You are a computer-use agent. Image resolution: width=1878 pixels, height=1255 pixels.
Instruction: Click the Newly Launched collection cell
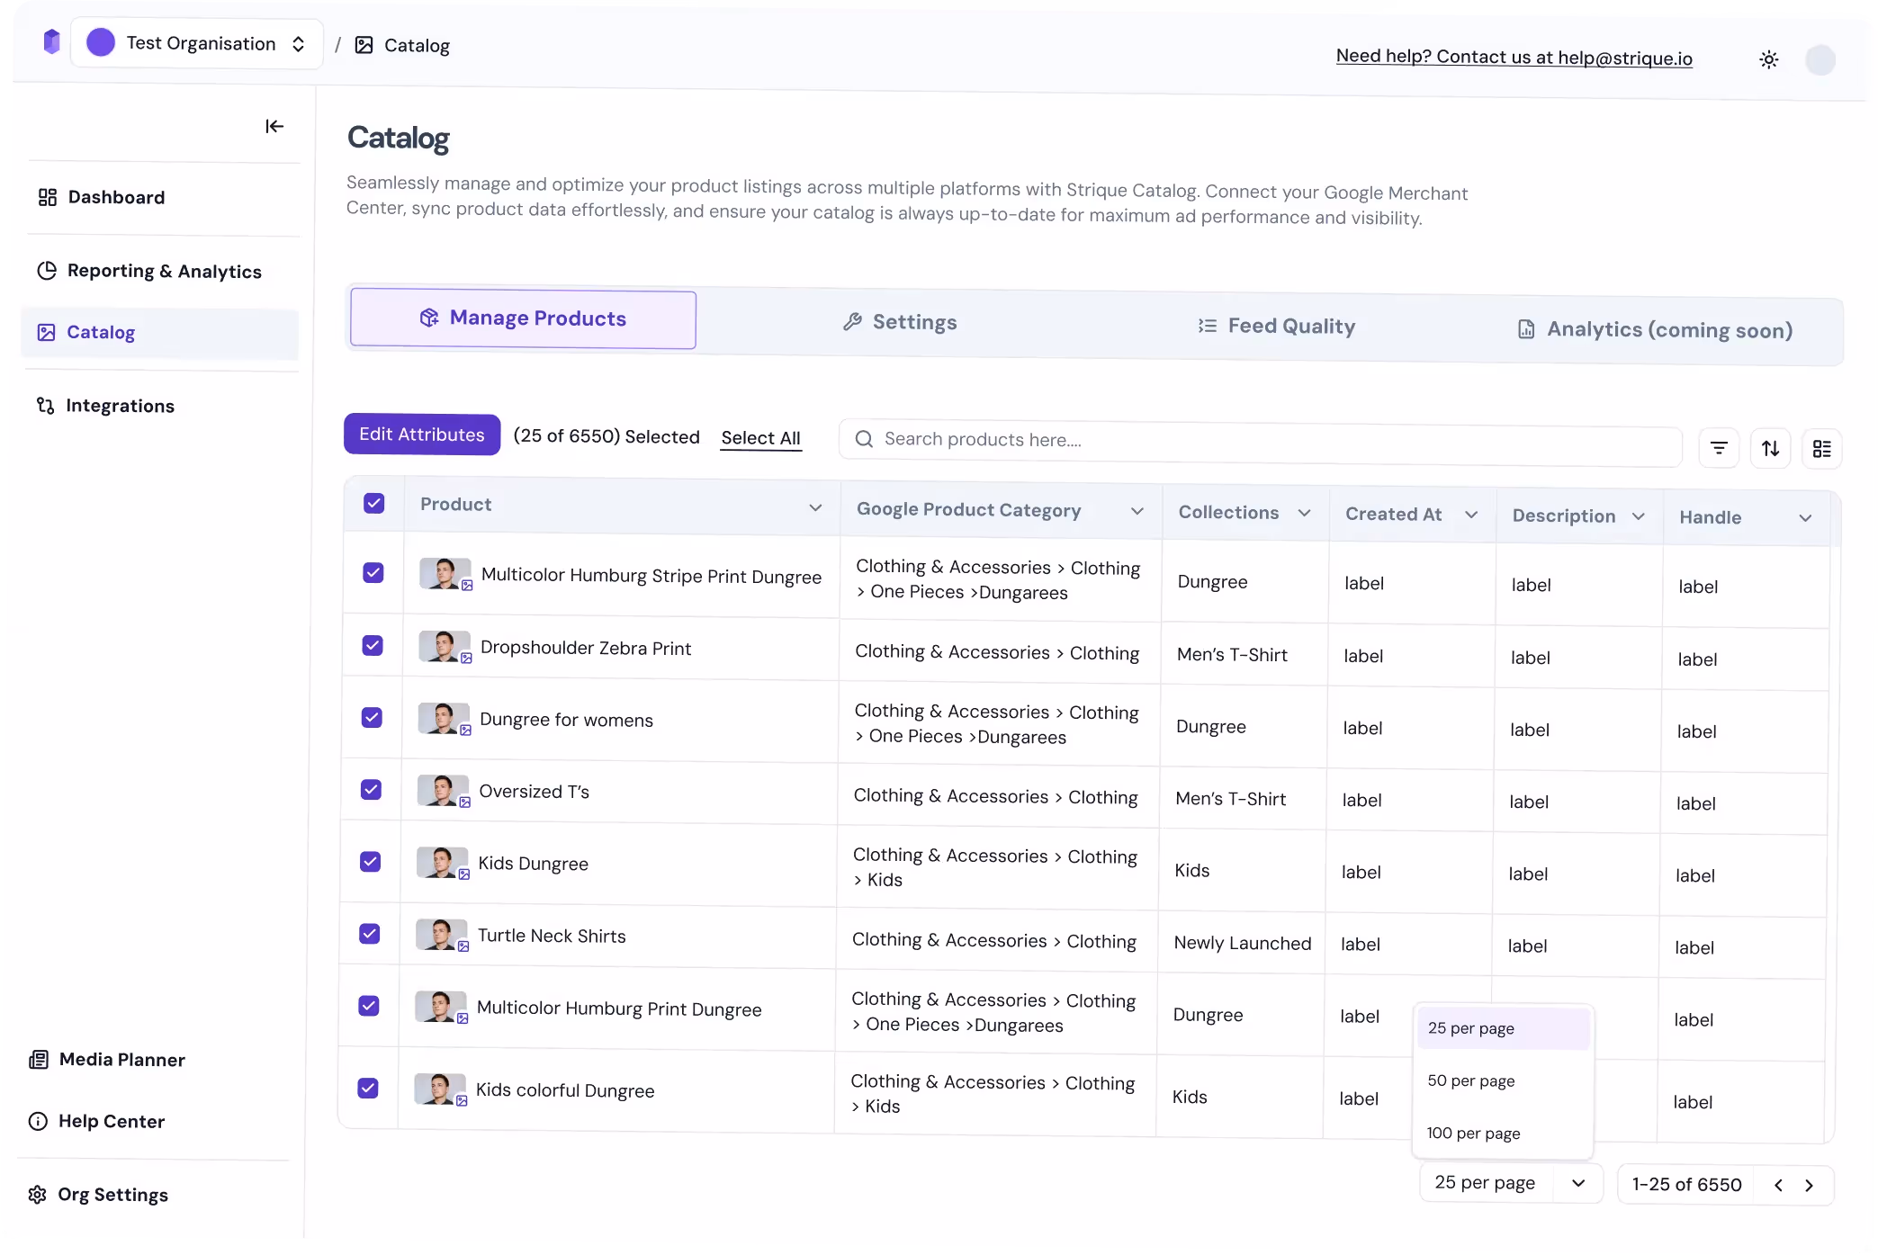(x=1243, y=943)
